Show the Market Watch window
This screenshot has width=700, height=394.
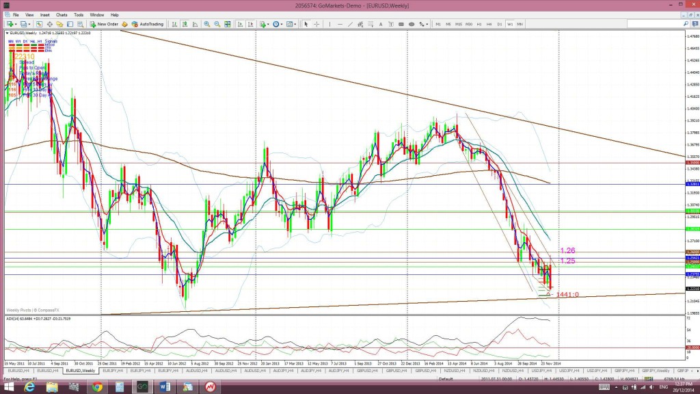tap(39, 24)
